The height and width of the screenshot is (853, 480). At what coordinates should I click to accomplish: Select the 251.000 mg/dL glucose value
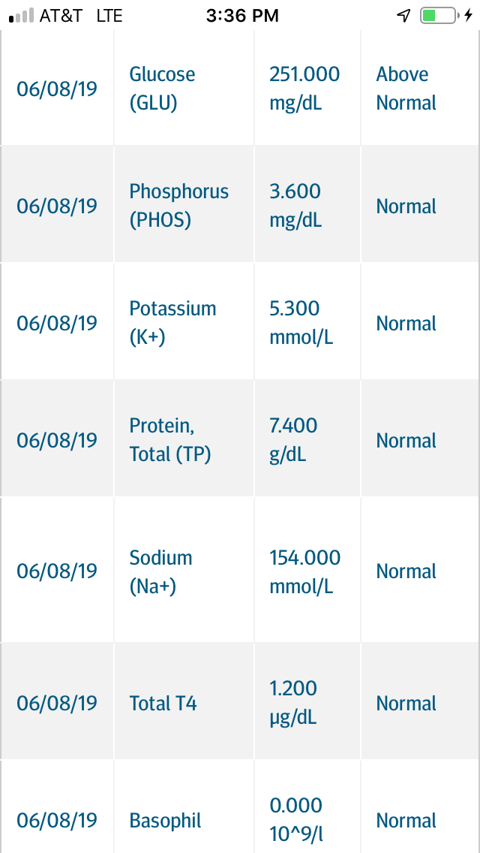[304, 89]
